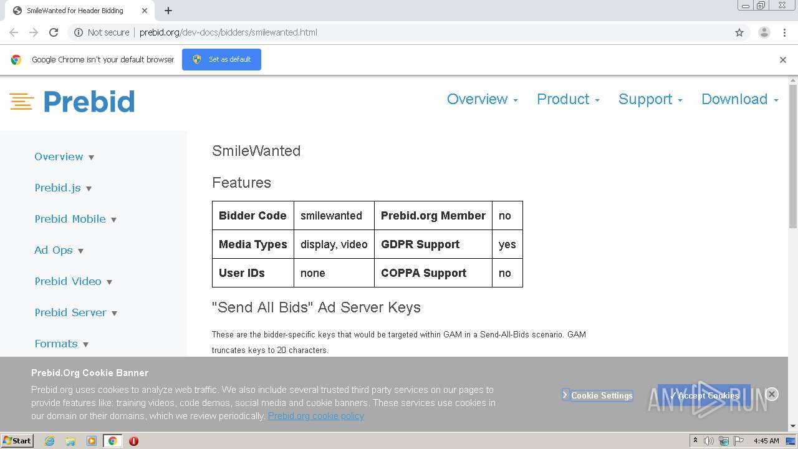Open a new tab with the plus icon
This screenshot has height=449, width=798.
point(168,11)
